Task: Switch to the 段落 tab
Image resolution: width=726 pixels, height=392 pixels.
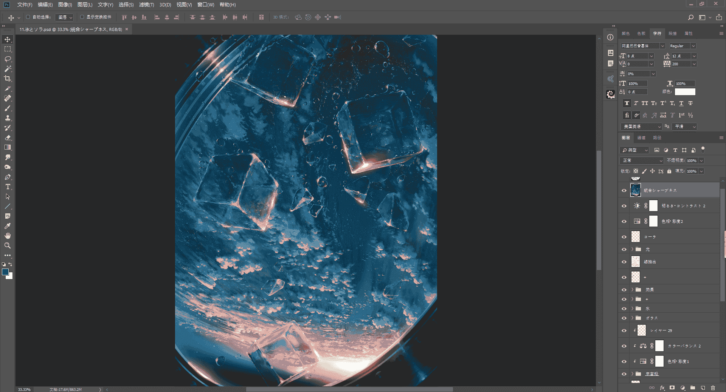Action: pos(673,34)
